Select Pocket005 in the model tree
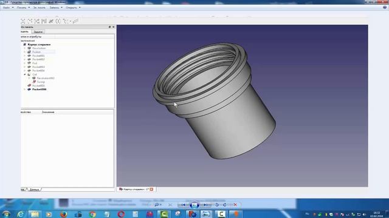 coord(38,86)
